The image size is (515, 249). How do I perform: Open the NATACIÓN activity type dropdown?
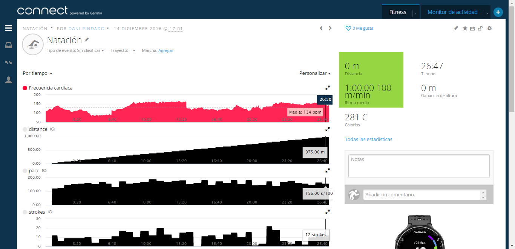(38, 28)
